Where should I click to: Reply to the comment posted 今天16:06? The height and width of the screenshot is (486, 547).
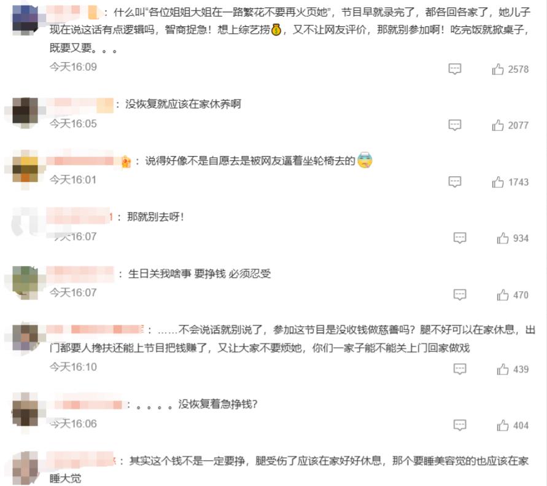click(459, 425)
